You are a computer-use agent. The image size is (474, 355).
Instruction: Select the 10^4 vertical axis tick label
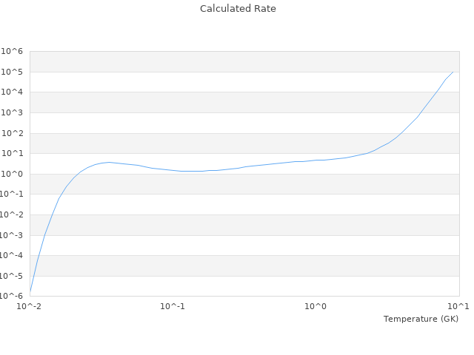(12, 92)
